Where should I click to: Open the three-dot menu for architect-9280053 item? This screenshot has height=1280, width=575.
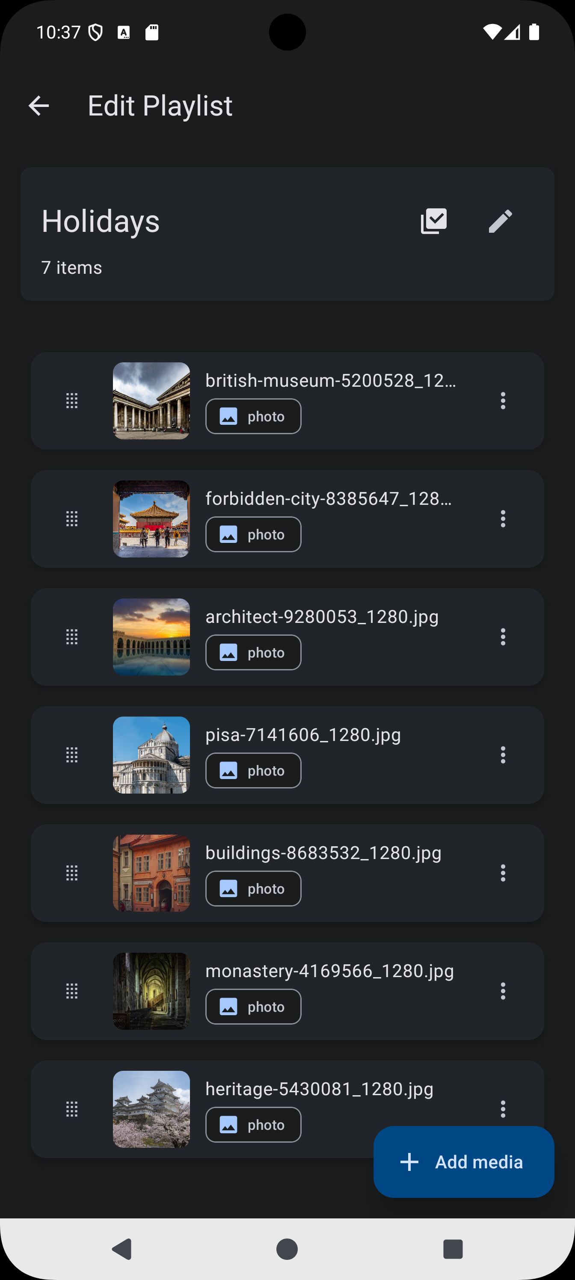[x=503, y=637]
